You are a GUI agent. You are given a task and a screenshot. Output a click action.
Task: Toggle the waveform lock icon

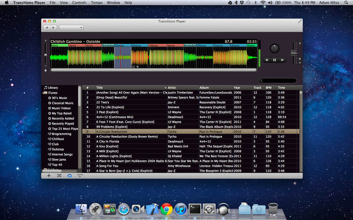coord(46,70)
